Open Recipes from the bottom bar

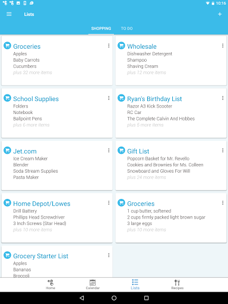(178, 284)
